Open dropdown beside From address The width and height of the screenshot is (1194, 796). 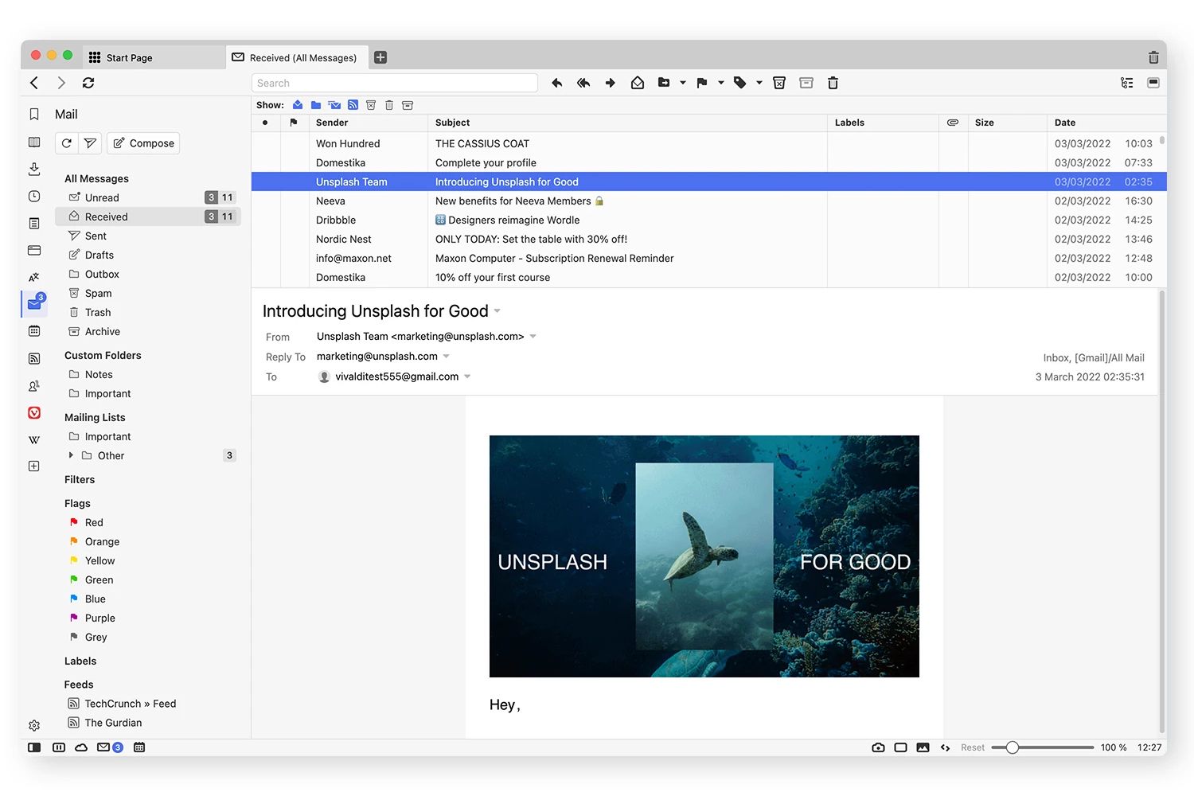pos(533,337)
